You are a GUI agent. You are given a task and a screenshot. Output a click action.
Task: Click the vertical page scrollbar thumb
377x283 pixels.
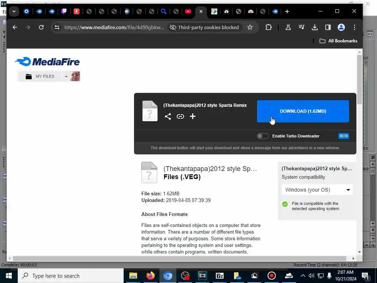[x=359, y=80]
